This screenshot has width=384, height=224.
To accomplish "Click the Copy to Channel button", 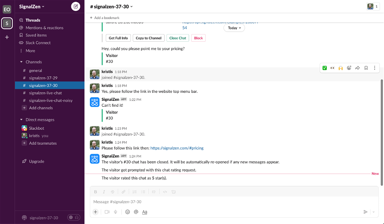I will tap(148, 38).
